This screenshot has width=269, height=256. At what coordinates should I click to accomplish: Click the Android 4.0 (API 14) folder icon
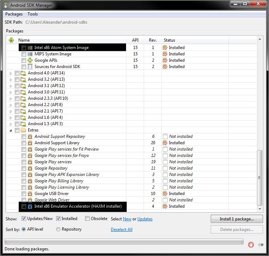23,73
